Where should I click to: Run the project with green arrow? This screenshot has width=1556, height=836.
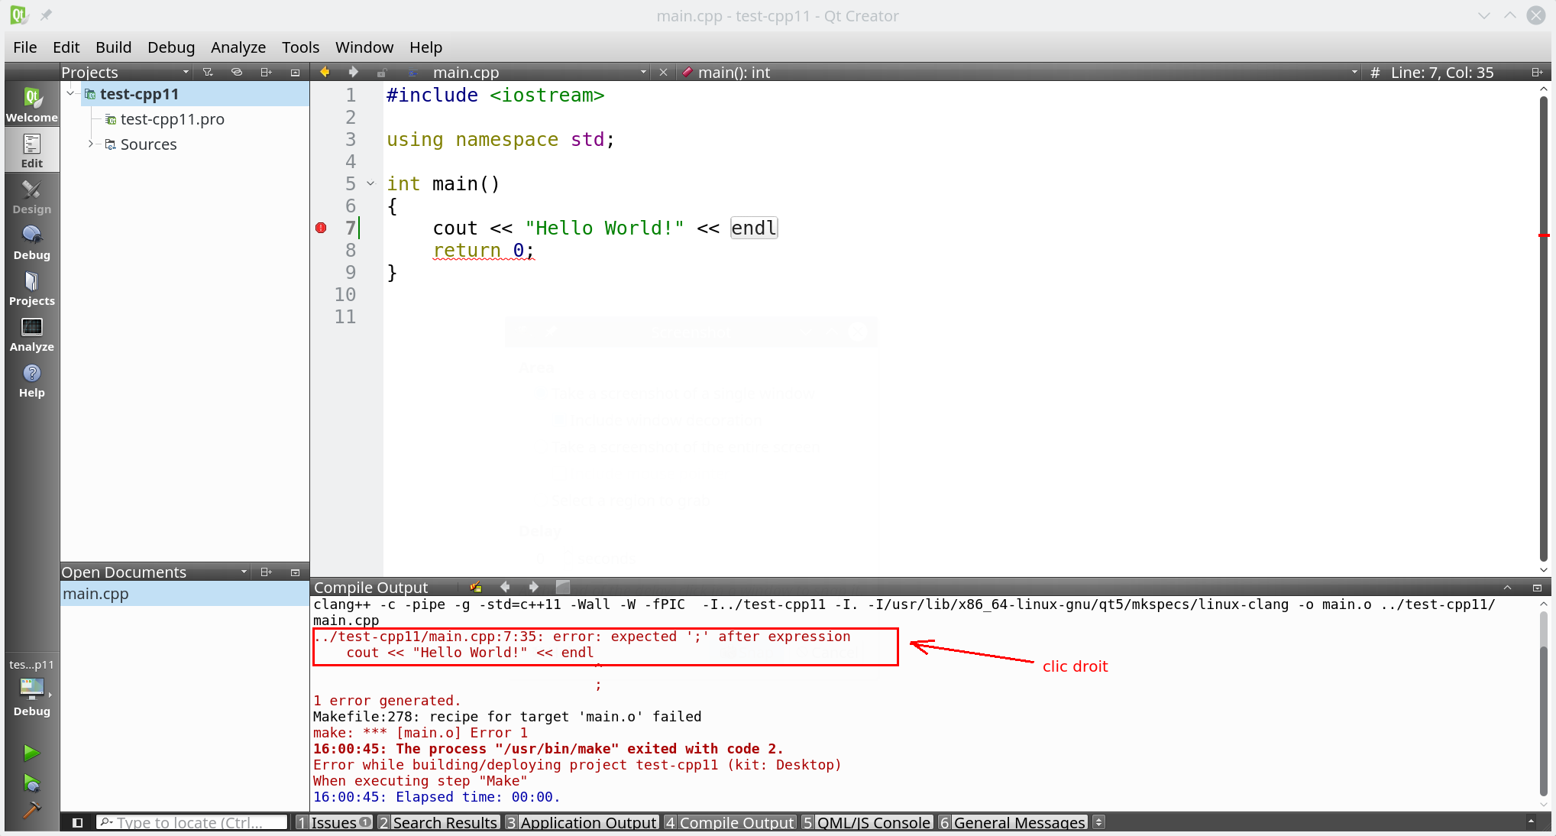(x=31, y=753)
